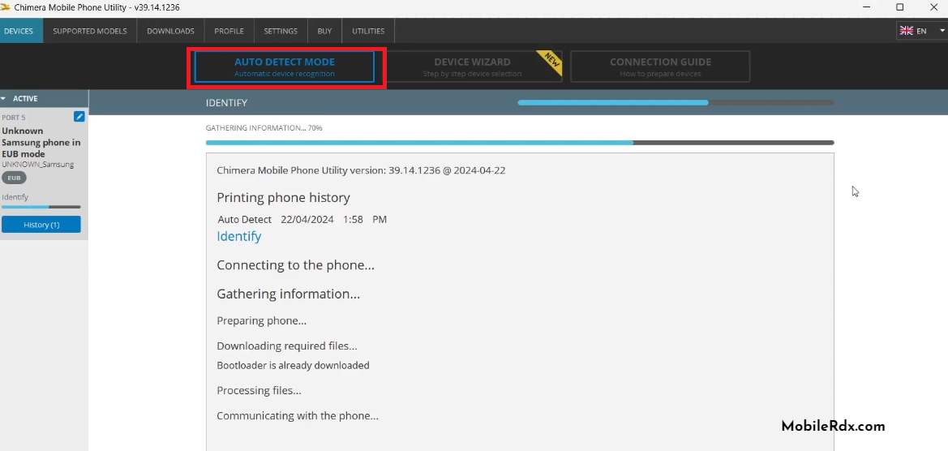Open the Utilities tab
Viewport: 948px width, 451px height.
[368, 31]
